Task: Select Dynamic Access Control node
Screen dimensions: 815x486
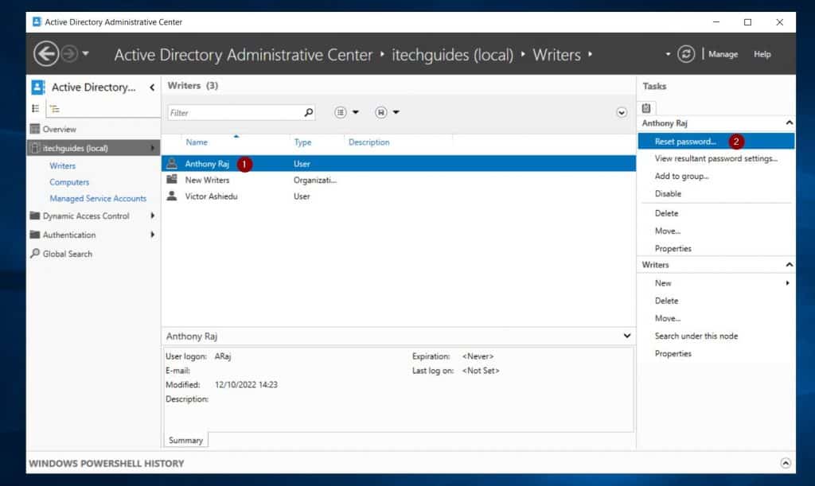Action: (x=86, y=216)
